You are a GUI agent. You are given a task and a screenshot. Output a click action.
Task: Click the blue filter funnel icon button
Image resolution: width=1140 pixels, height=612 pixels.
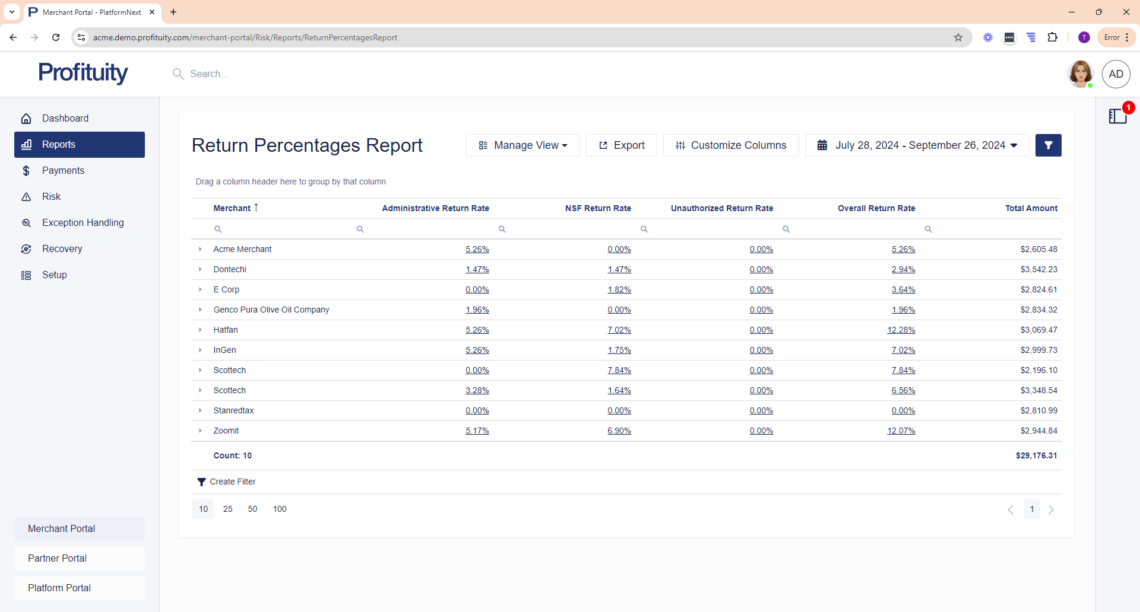(1048, 145)
